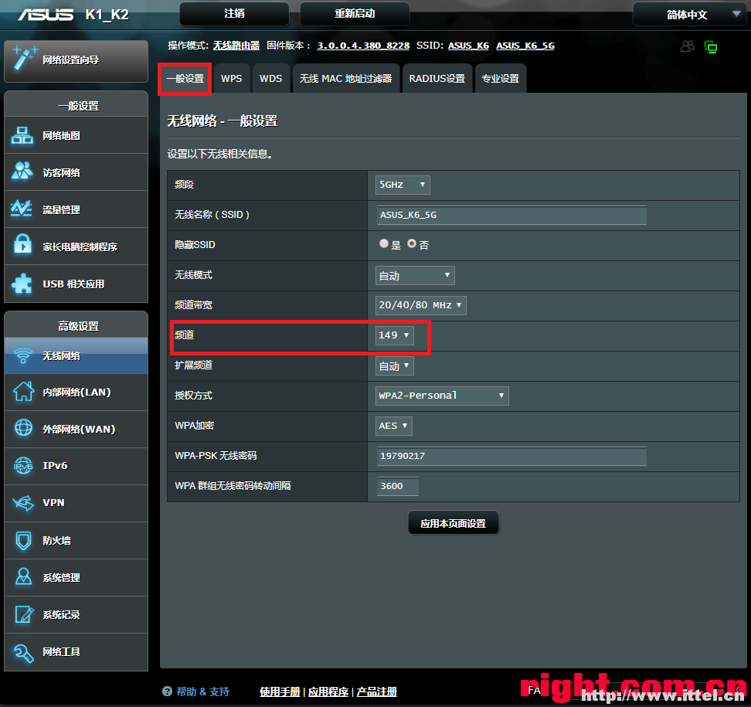The height and width of the screenshot is (707, 751).
Task: Open the 频段 5GHz dropdown
Action: (402, 185)
